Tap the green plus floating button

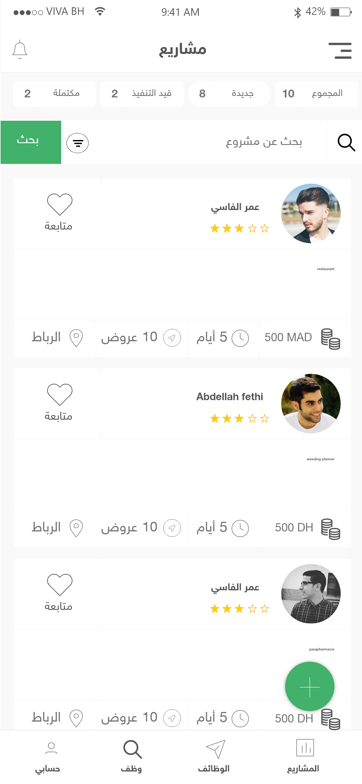click(310, 687)
